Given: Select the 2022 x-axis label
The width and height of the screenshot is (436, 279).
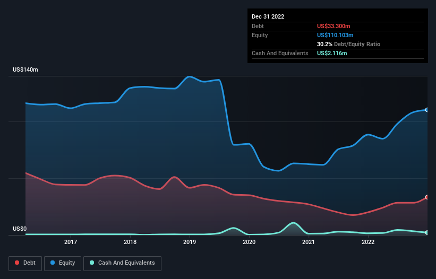Looking at the screenshot, I should point(368,242).
